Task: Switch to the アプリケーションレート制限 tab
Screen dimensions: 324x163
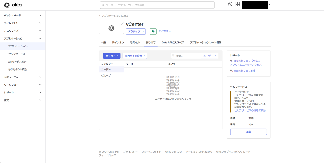Action: (205, 43)
